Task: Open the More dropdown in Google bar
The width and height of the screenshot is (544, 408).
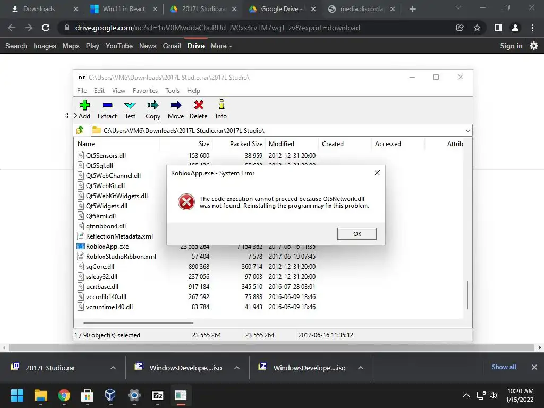Action: [x=222, y=46]
